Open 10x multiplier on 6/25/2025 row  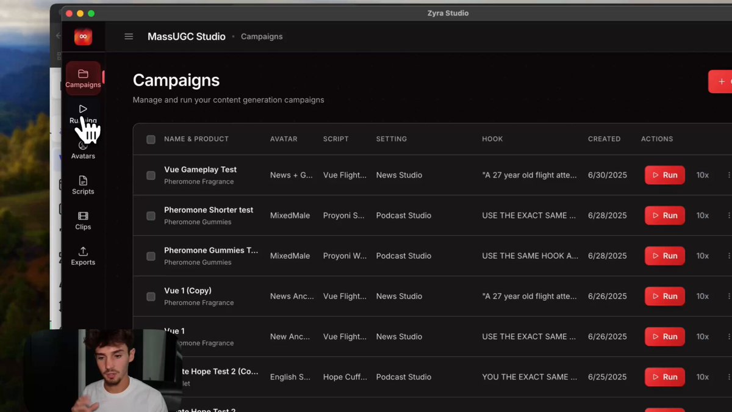pyautogui.click(x=703, y=377)
